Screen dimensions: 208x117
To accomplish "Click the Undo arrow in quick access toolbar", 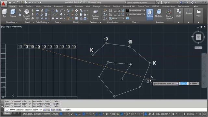I will tap(30, 2).
